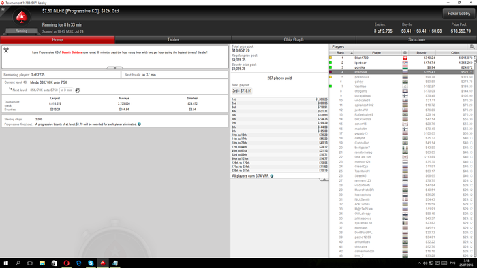Click the favorite star icon in top-left corner

tap(3, 9)
